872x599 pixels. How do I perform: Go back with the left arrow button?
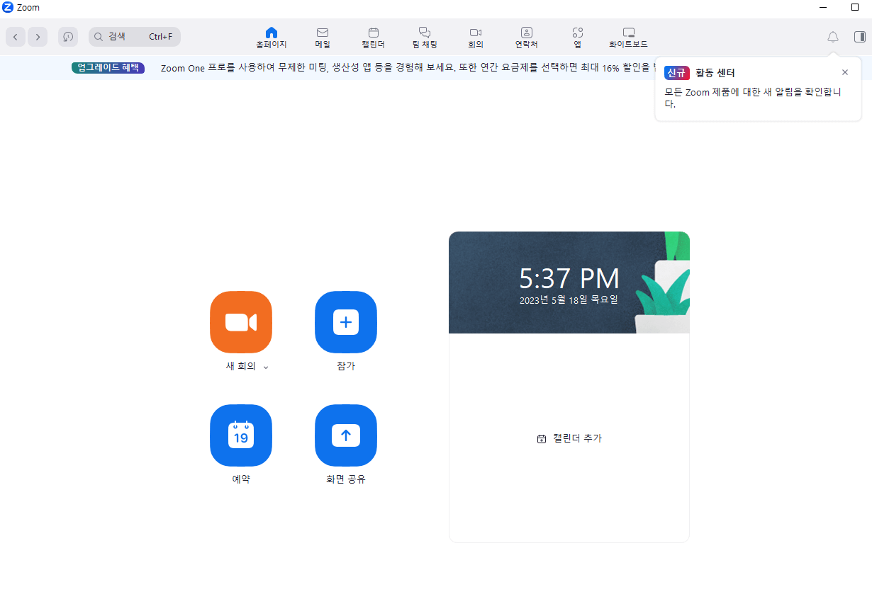point(16,37)
